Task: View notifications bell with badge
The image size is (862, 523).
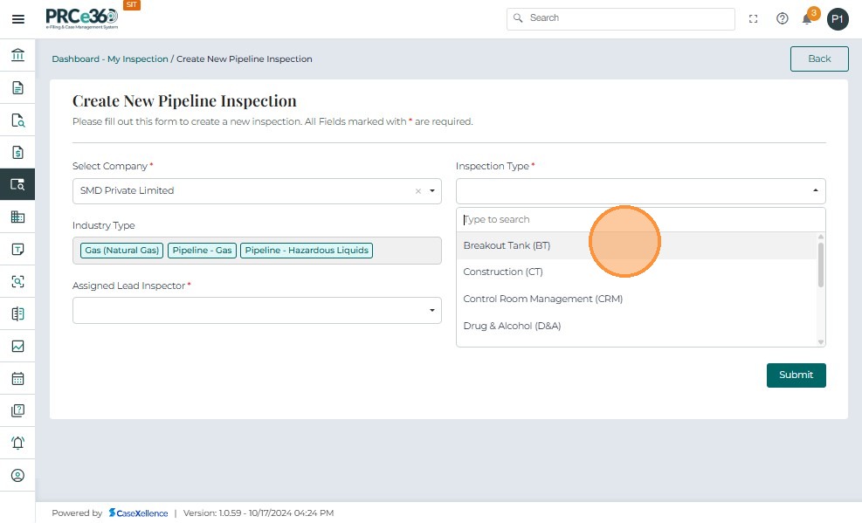Action: coord(808,18)
